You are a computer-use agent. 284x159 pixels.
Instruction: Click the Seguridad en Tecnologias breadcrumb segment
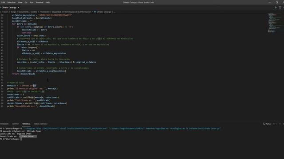coord(71,12)
